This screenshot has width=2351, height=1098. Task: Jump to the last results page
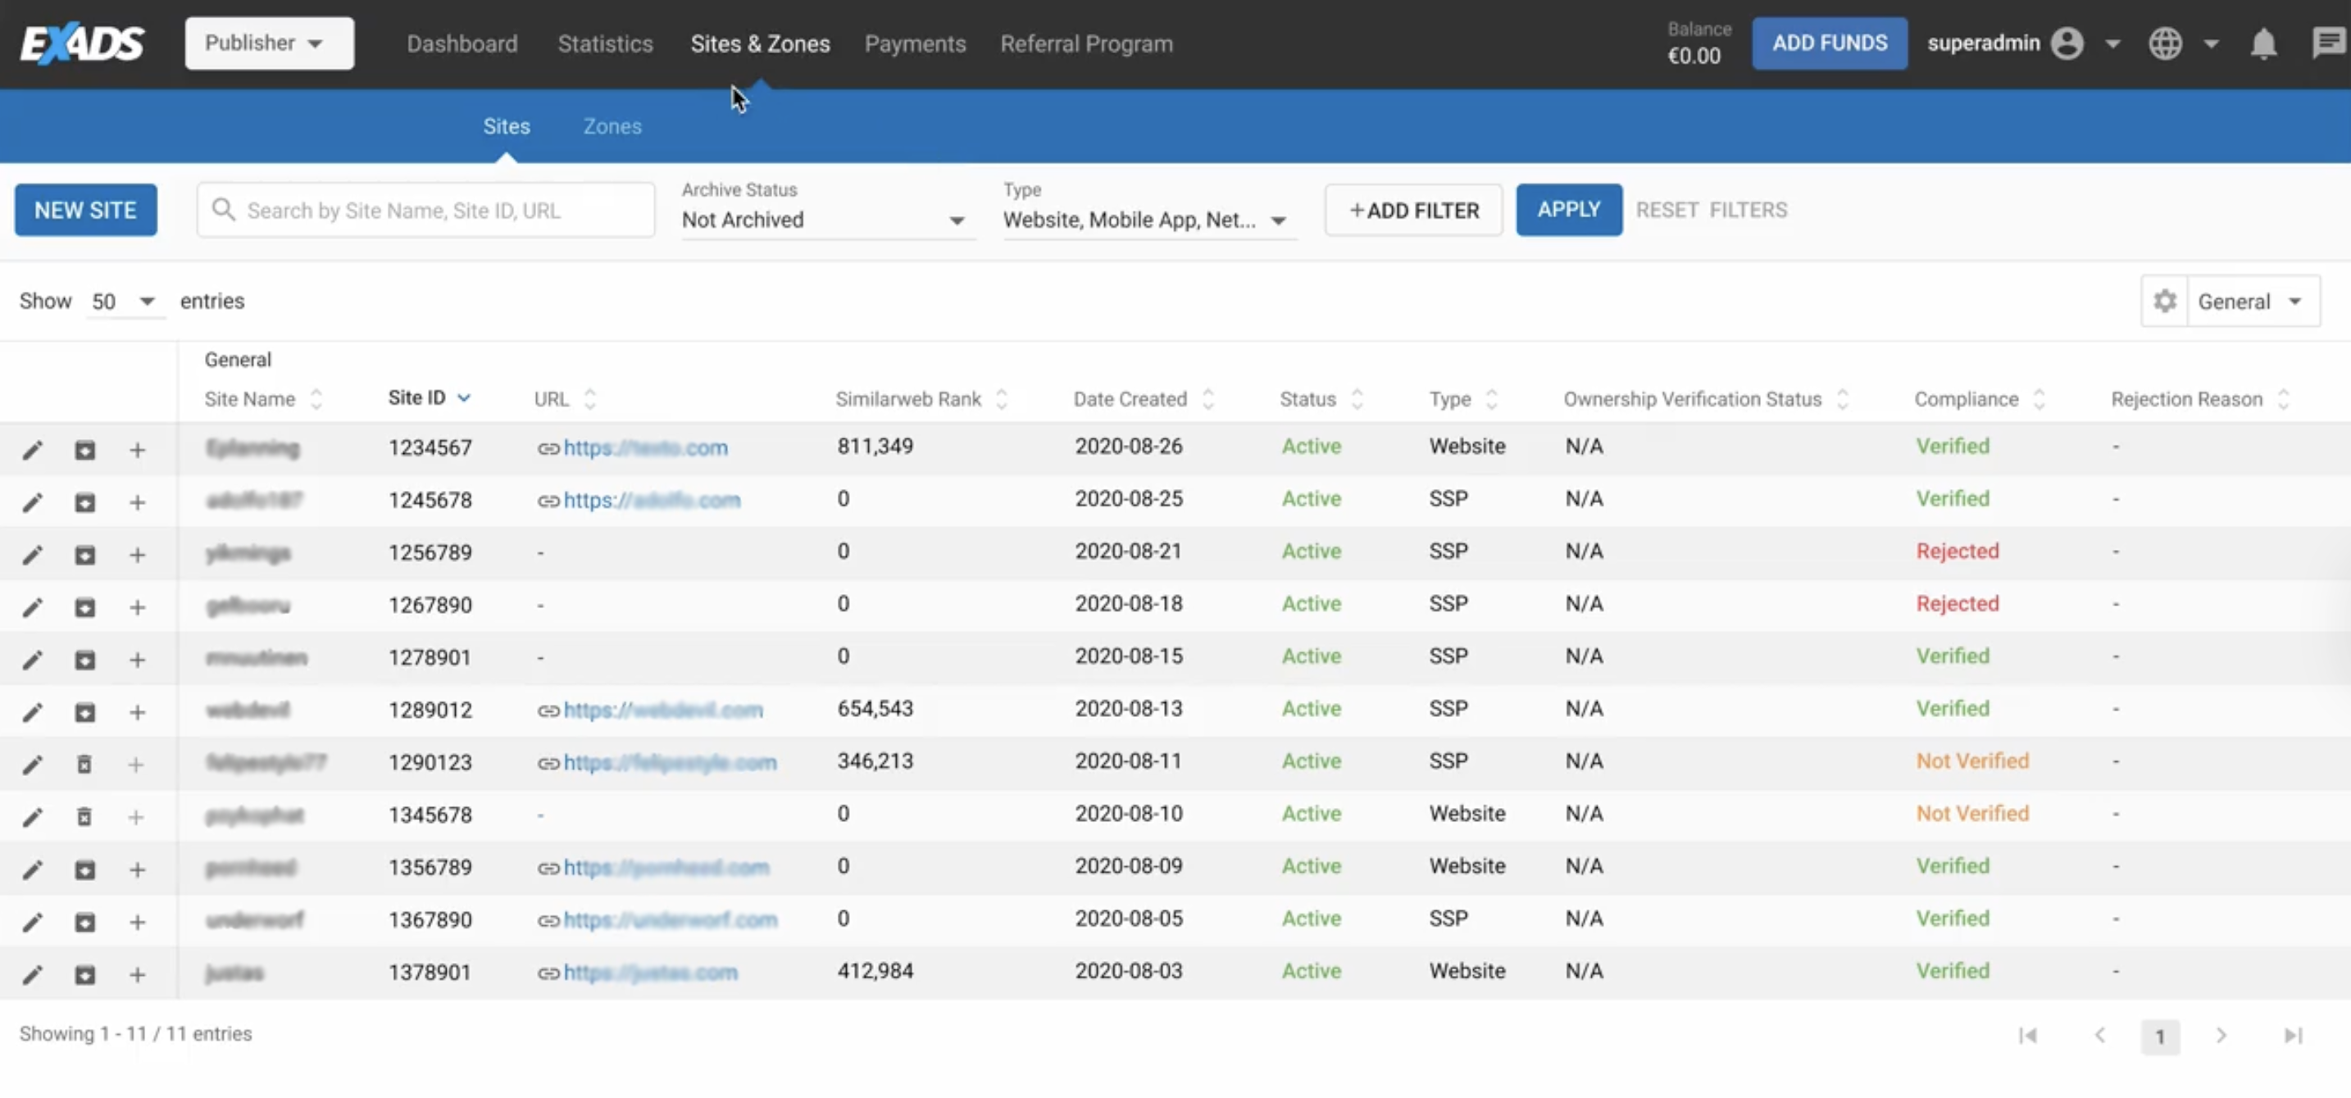(2293, 1035)
